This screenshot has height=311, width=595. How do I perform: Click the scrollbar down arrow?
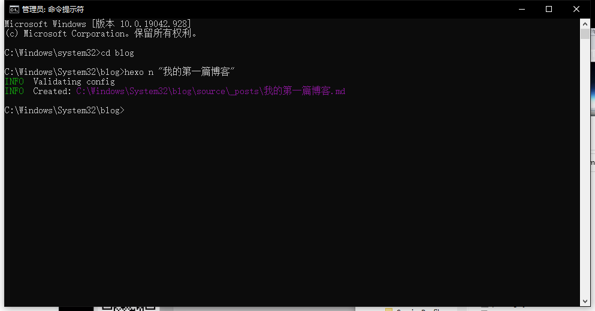(585, 301)
